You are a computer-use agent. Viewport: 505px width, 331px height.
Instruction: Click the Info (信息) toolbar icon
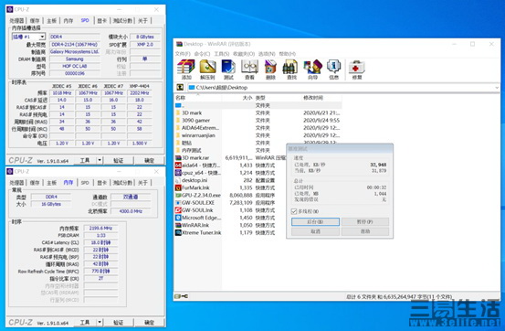pyautogui.click(x=333, y=69)
